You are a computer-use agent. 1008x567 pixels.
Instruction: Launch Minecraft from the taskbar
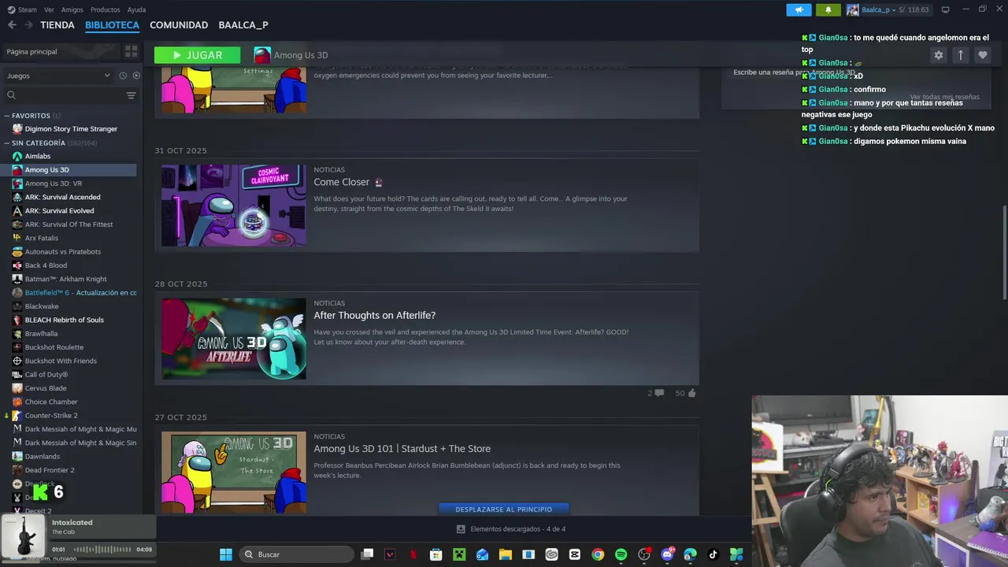(x=459, y=554)
